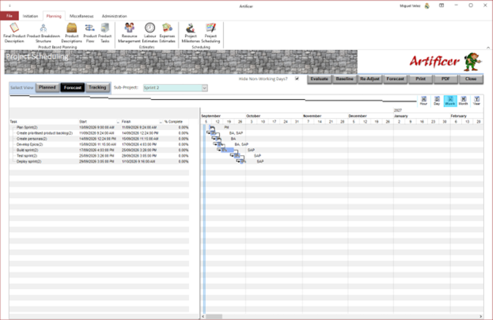Screen dimensions: 493x320
Task: Click the user account icon near Miguel Velez
Action: click(427, 5)
